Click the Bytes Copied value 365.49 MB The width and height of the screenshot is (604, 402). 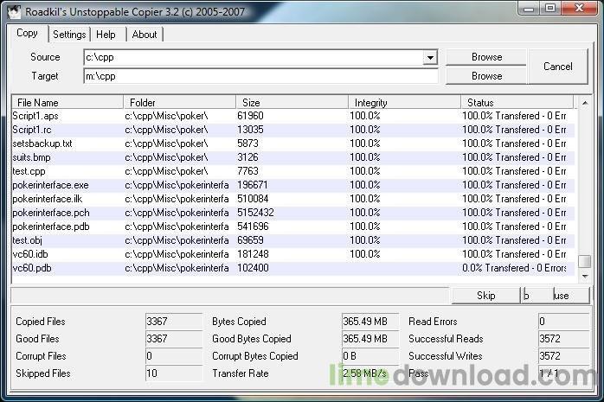(x=370, y=322)
